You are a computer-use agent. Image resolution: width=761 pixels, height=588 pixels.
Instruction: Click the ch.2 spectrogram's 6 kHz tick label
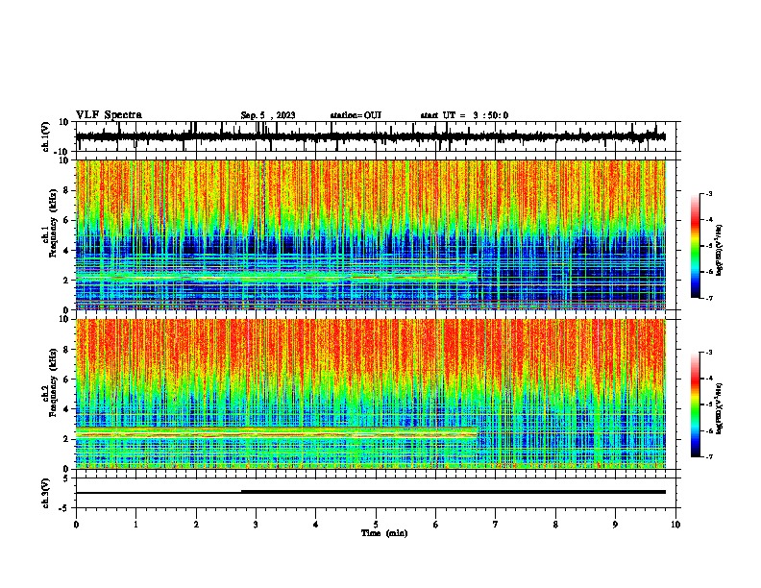67,380
